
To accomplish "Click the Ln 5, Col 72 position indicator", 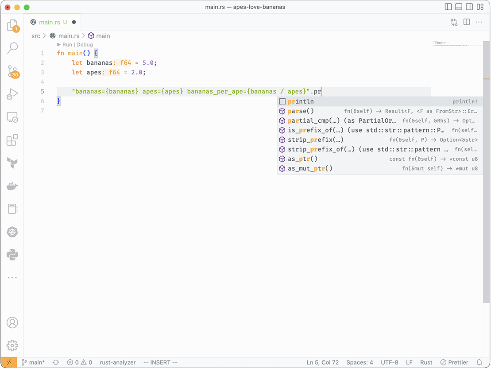I will coord(322,362).
